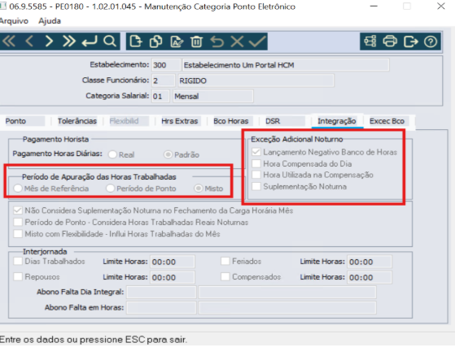The height and width of the screenshot is (347, 455).
Task: Click Compensados Limite Horas field
Action: 370,277
